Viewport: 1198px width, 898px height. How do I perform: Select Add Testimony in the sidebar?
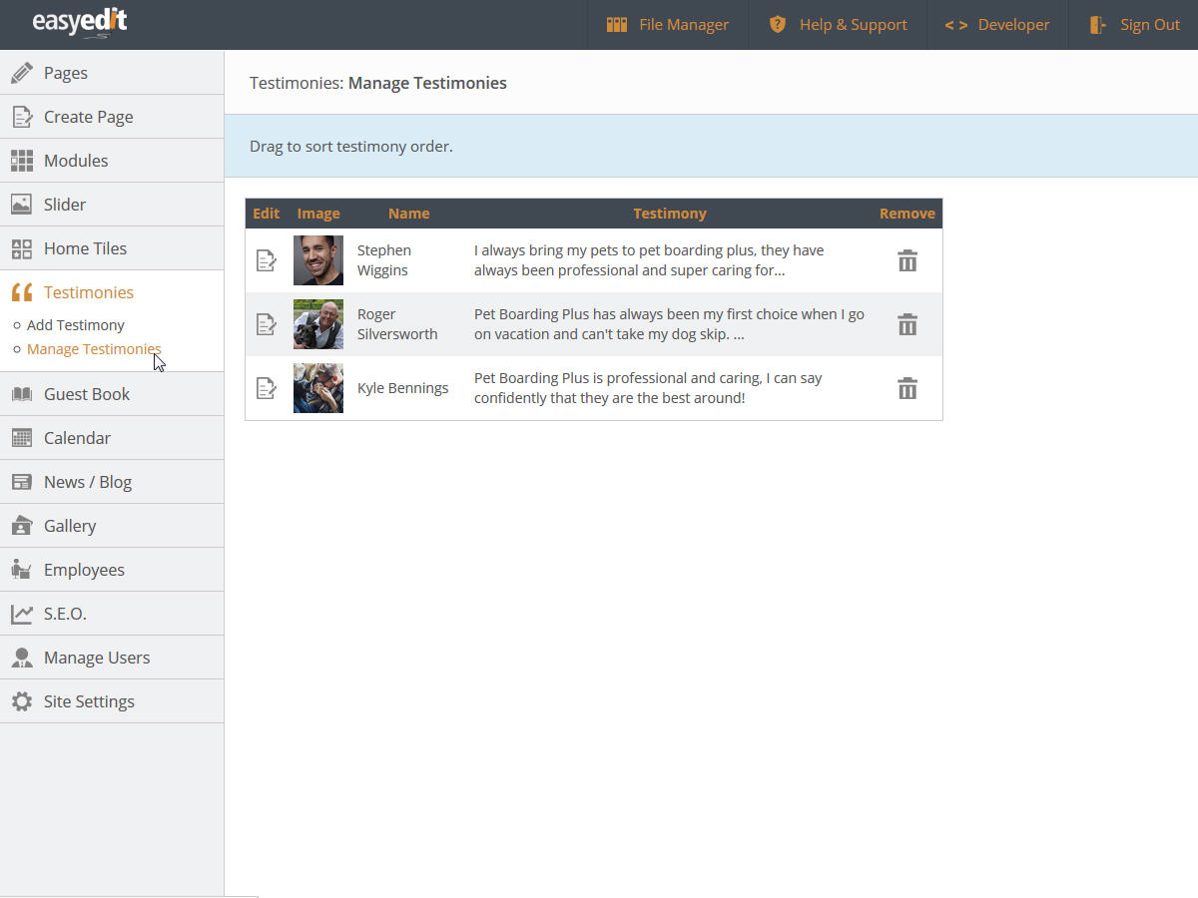click(x=76, y=325)
